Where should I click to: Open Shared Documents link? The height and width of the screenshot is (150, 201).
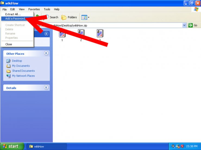(x=23, y=71)
